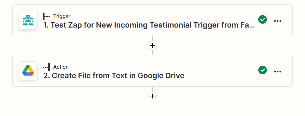The image size is (305, 116).
Task: Click the empty canvas below the last plus button
Action: click(152, 109)
